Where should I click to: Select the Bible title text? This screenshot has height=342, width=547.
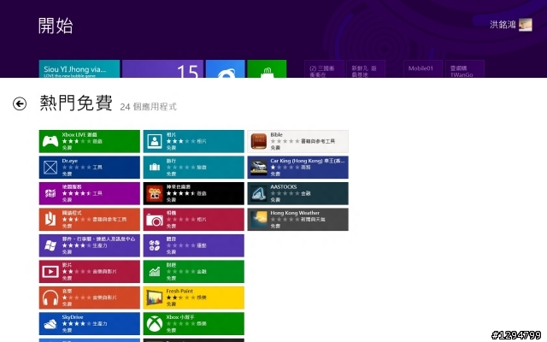[277, 135]
